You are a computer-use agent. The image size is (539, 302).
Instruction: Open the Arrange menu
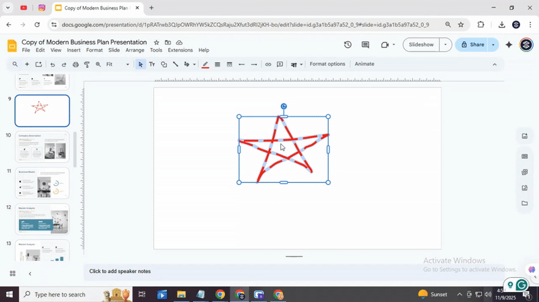point(135,50)
